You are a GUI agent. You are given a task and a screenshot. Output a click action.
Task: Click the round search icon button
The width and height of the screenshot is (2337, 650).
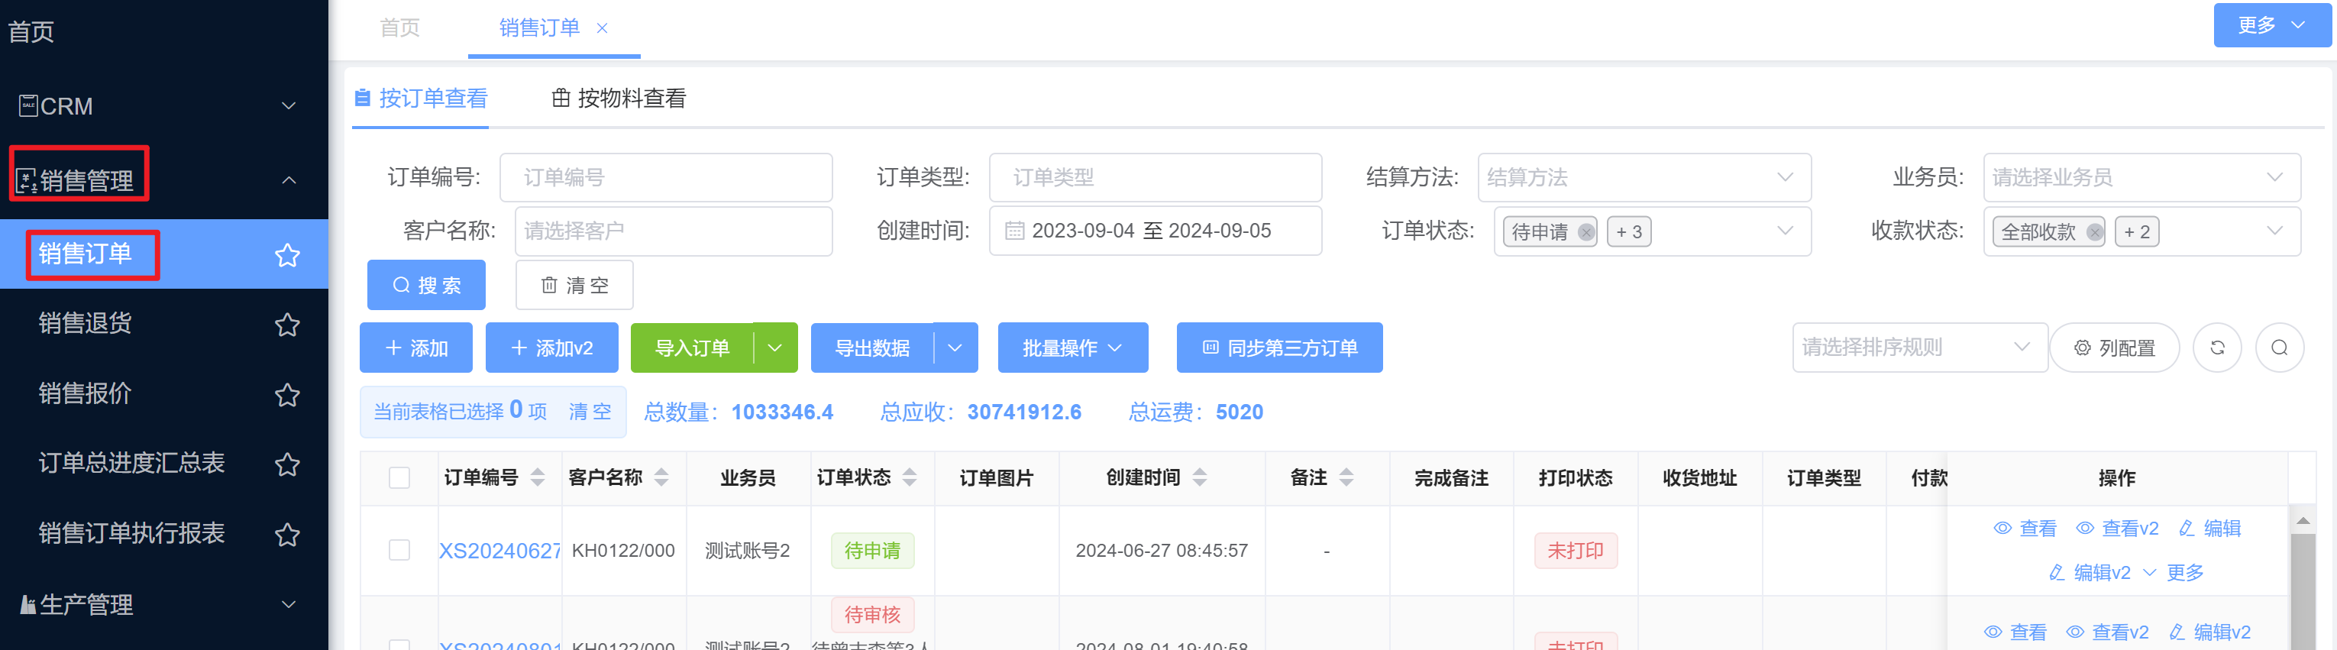click(x=2279, y=348)
